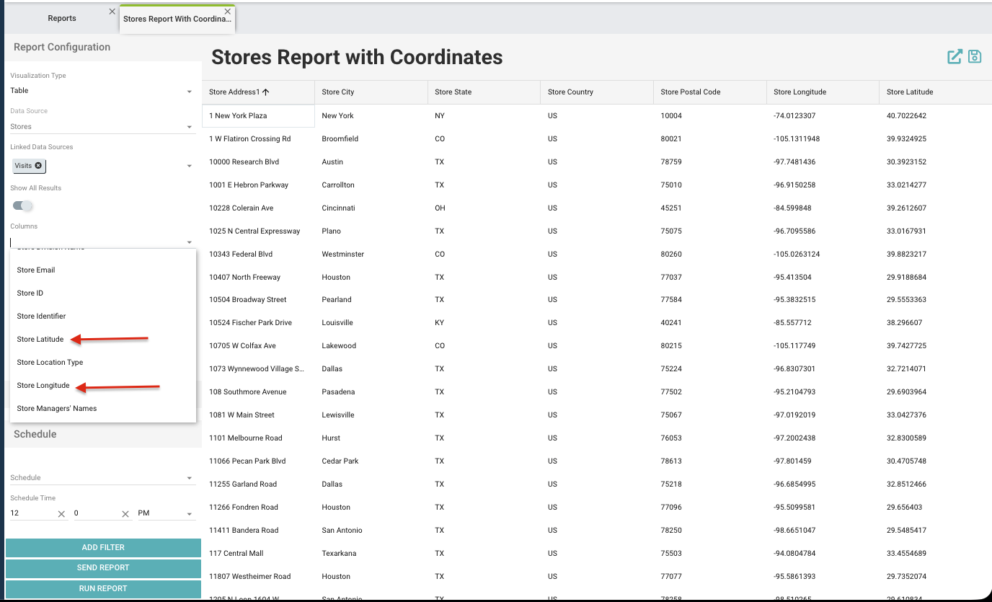Click latitude value 39.8823217
Image resolution: width=992 pixels, height=602 pixels.
coord(936,254)
